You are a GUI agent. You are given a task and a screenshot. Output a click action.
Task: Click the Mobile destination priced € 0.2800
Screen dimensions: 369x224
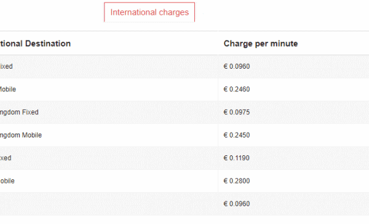(109, 181)
